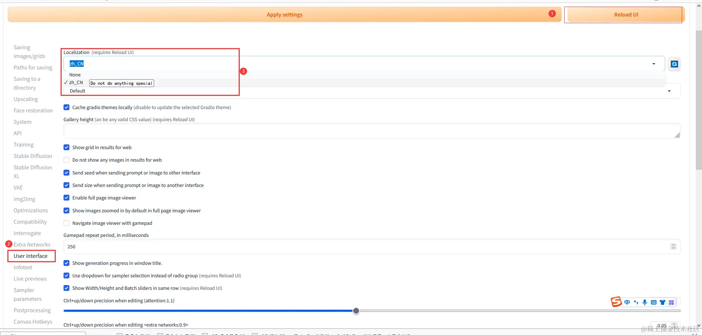Toggle Show images zoomed in by default
702x335 pixels.
[66, 210]
